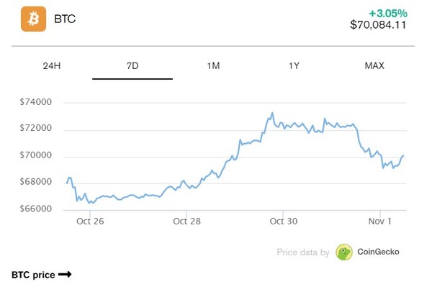The height and width of the screenshot is (297, 432).
Task: Click the chart peak near Oct 30
Action: [x=272, y=113]
